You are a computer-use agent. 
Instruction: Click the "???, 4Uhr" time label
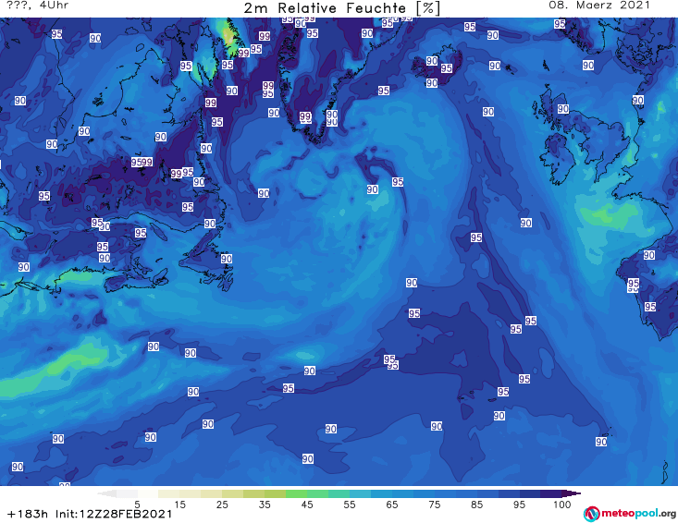(38, 6)
